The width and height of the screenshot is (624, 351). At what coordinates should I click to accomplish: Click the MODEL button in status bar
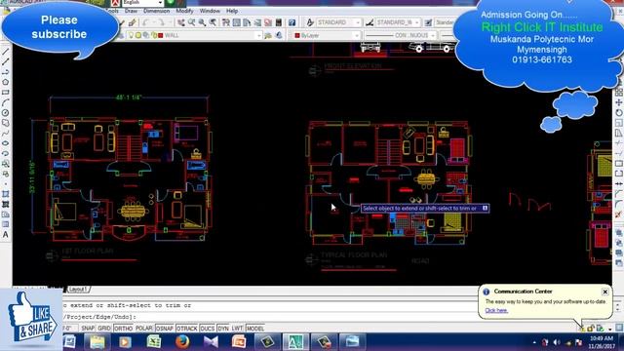pyautogui.click(x=255, y=329)
